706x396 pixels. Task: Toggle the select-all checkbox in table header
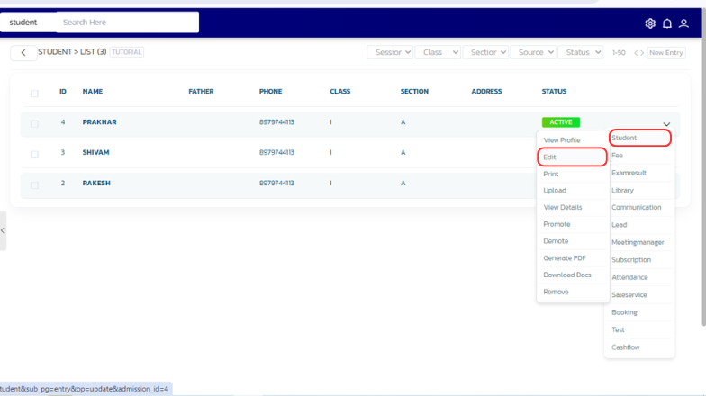[34, 94]
